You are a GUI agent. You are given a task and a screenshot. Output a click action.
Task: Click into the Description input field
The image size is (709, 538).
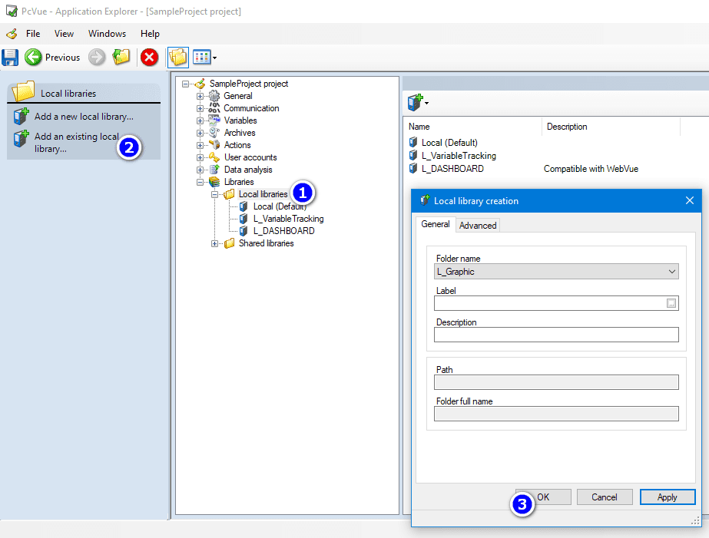point(556,335)
